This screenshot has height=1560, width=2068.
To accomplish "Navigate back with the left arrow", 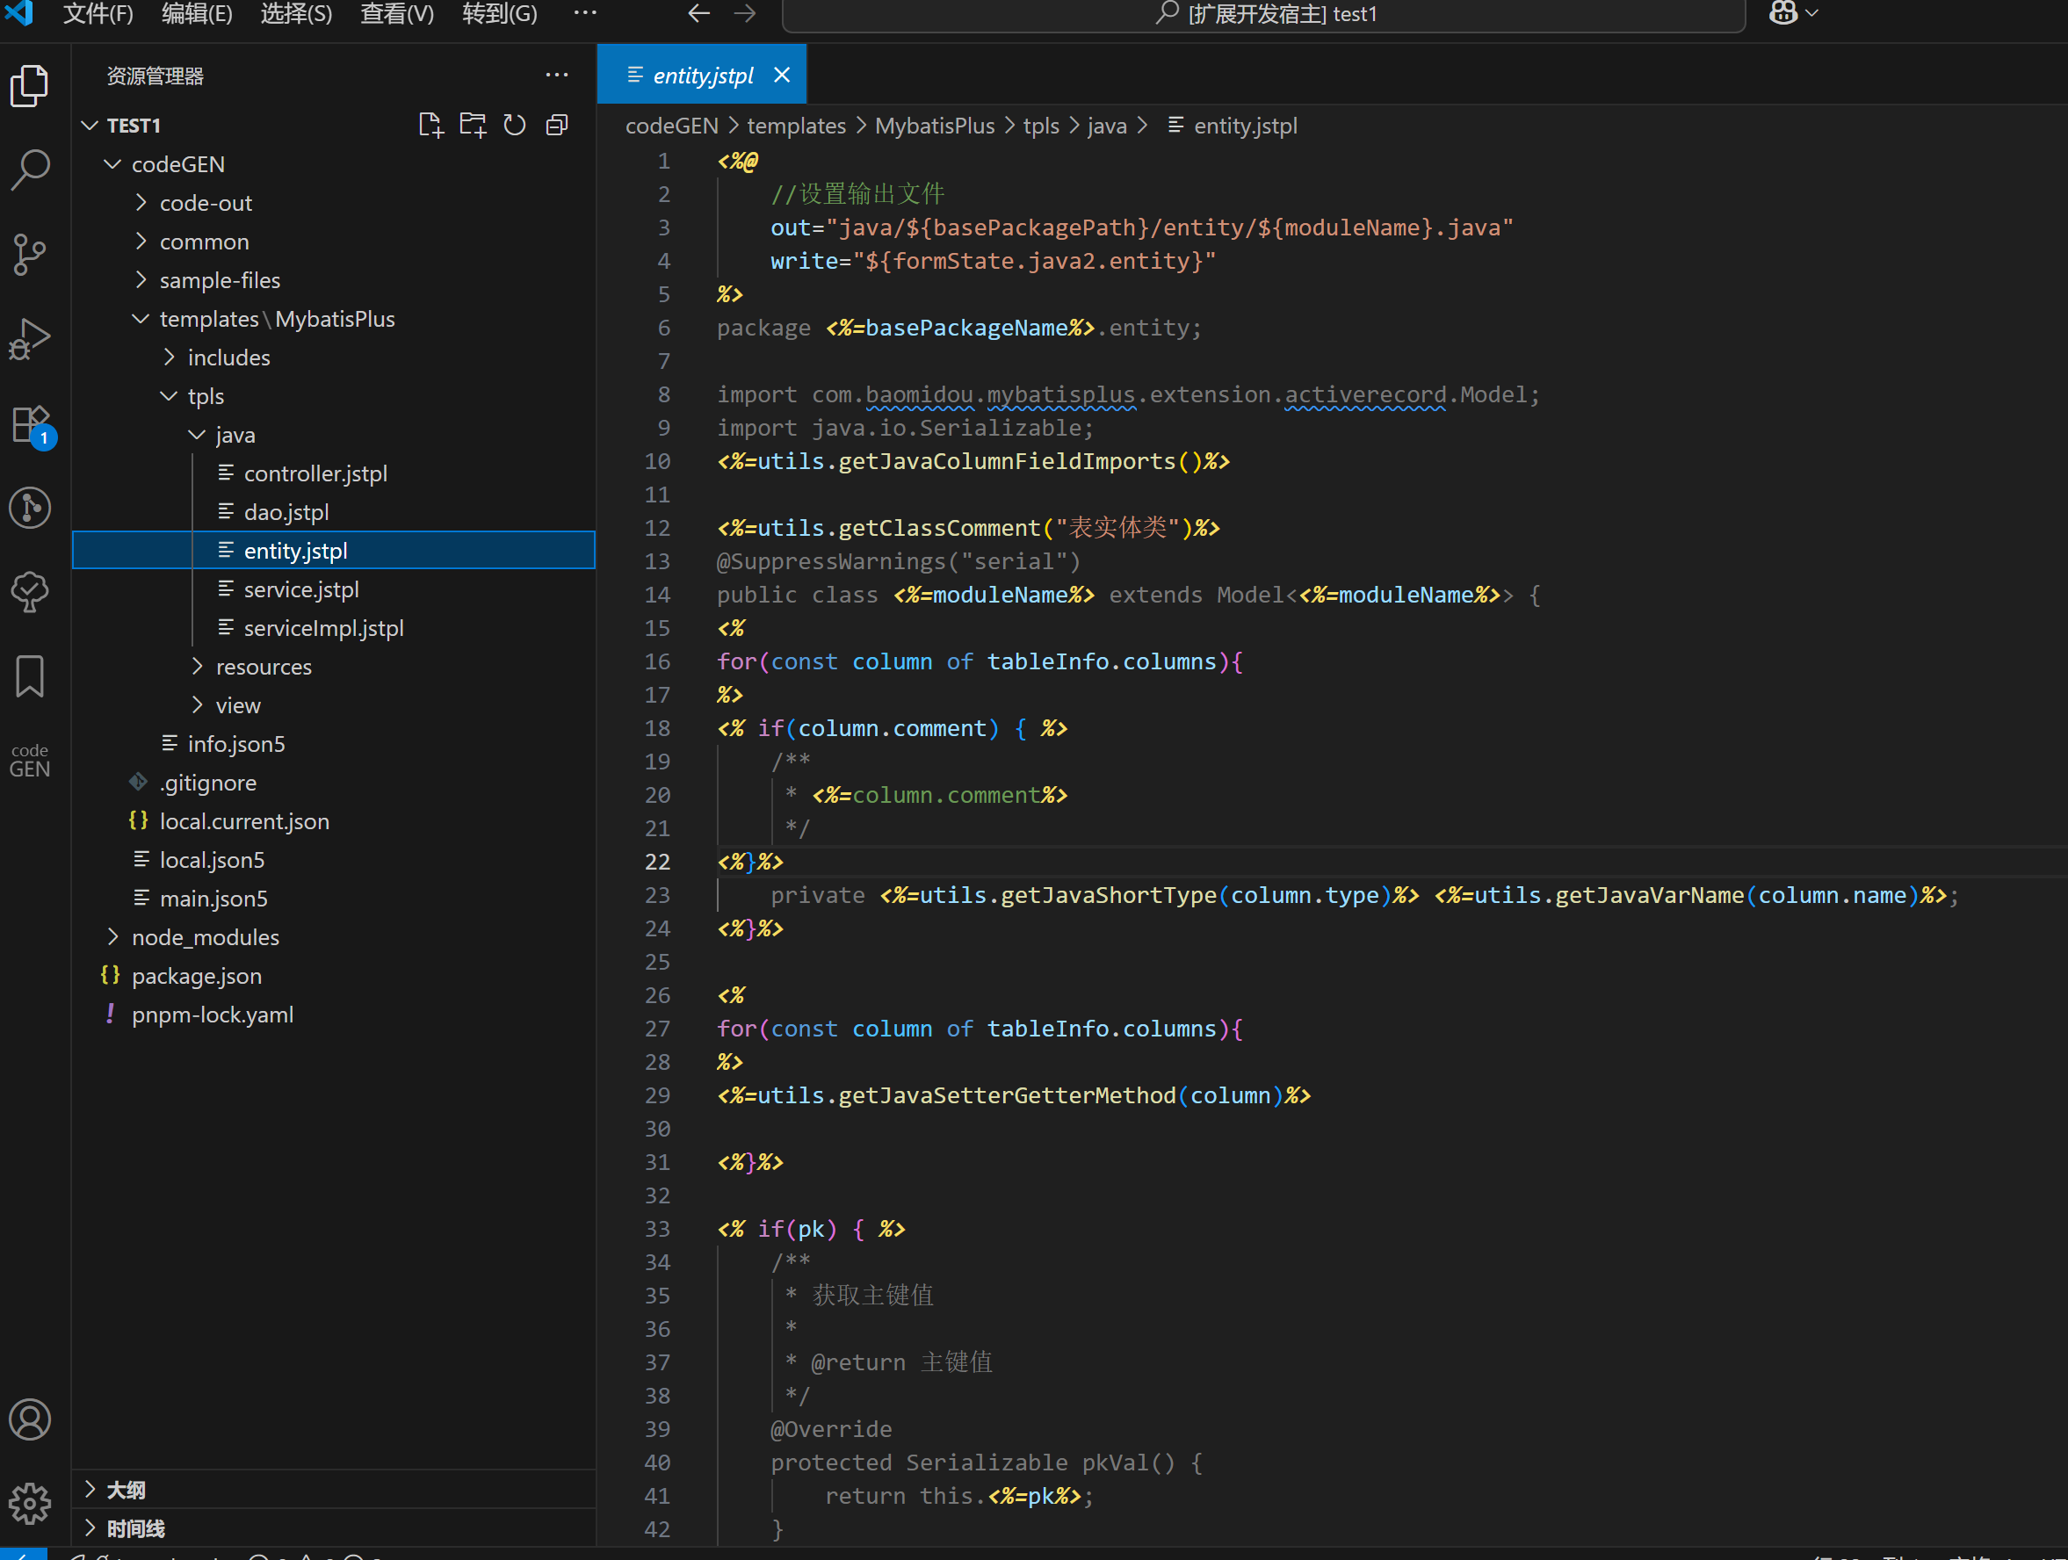I will tap(698, 13).
